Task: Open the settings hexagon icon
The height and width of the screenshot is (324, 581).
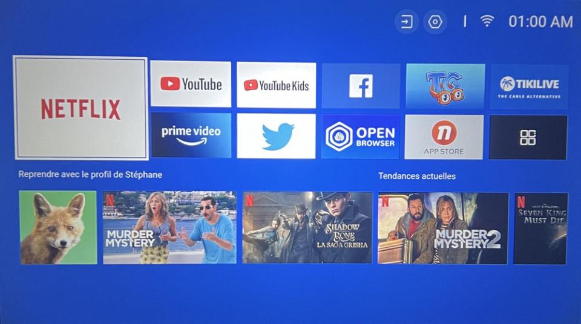Action: point(435,22)
